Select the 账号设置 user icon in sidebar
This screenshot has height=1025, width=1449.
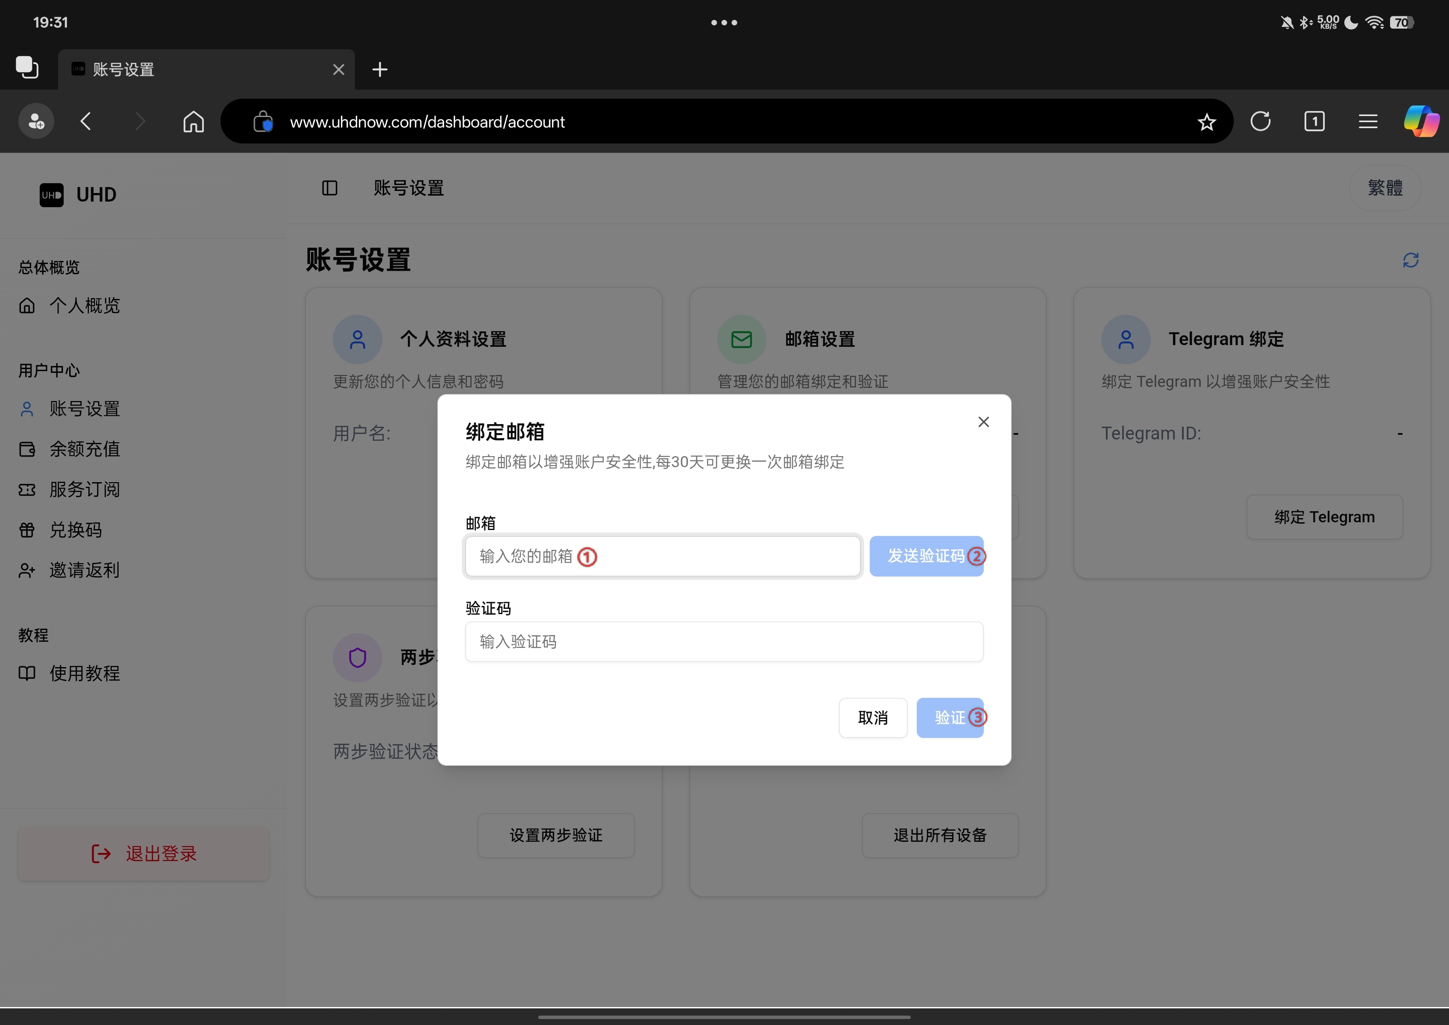(x=26, y=409)
